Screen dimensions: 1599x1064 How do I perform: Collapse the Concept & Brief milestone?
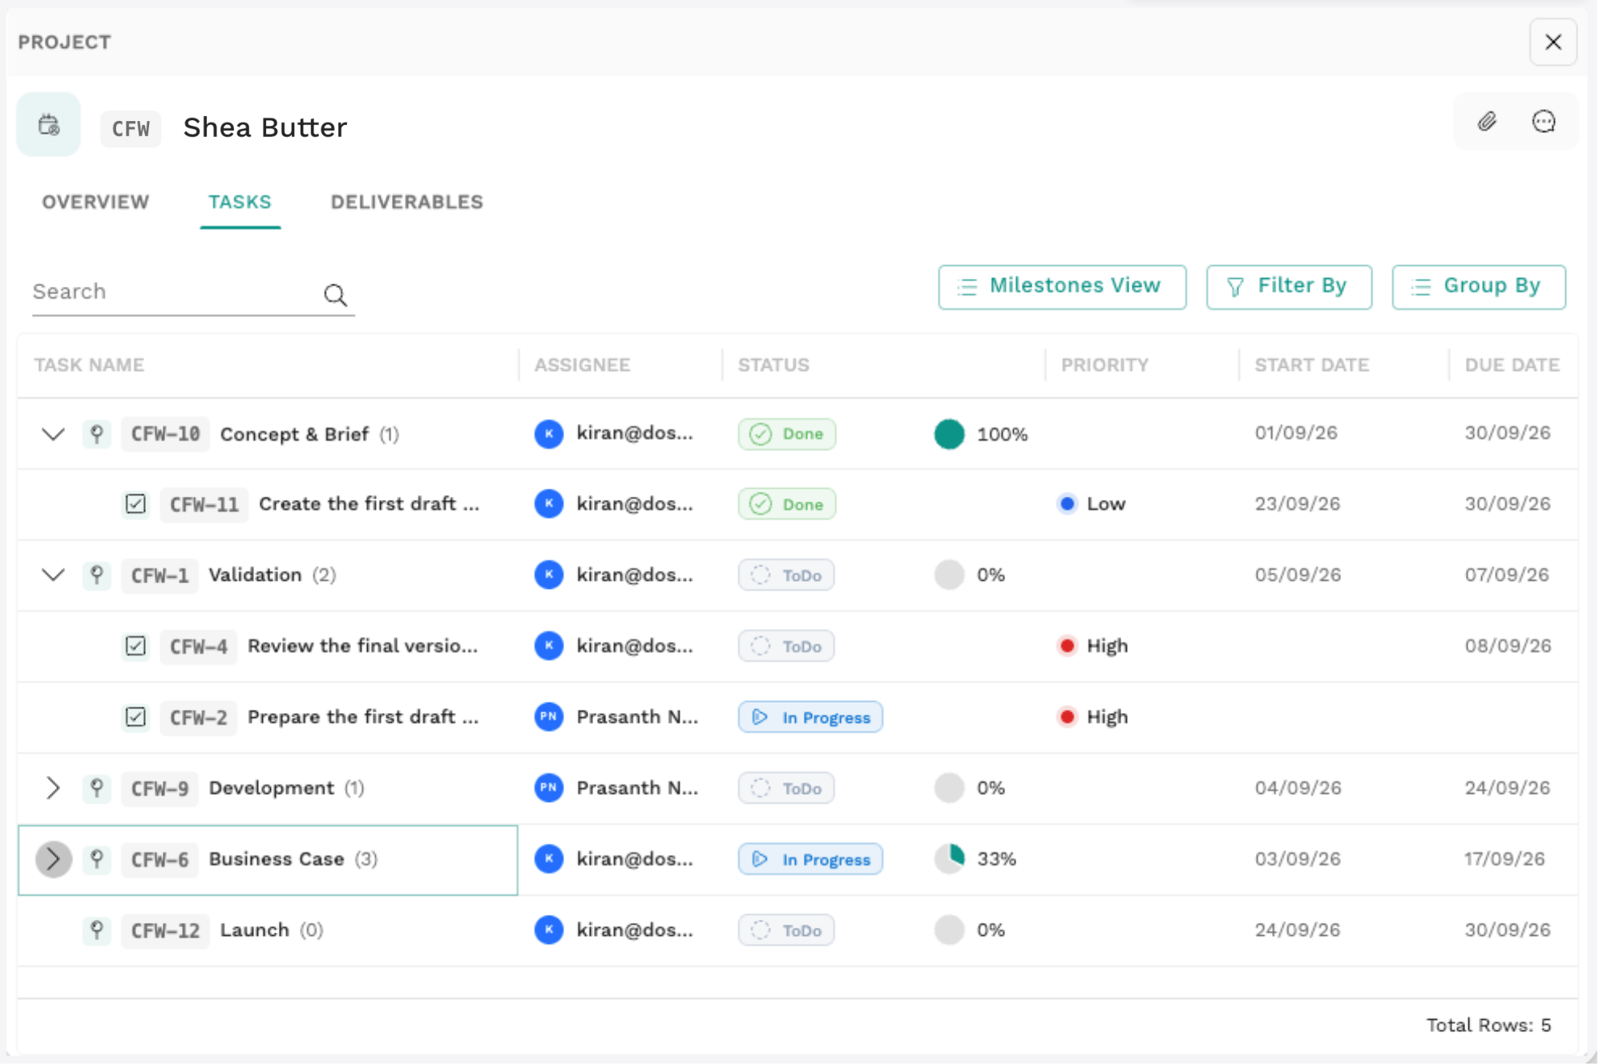53,434
